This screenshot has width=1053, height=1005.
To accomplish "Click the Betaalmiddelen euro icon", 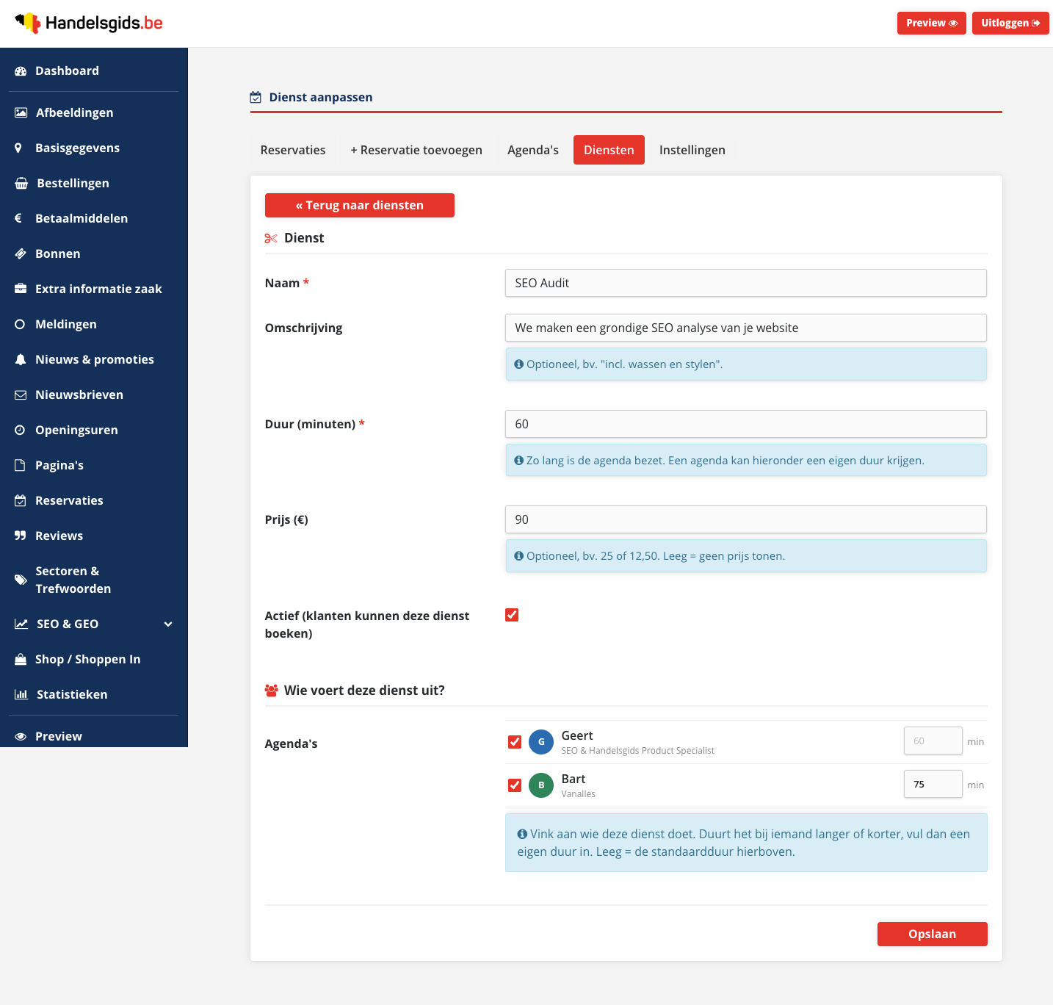I will pyautogui.click(x=18, y=218).
